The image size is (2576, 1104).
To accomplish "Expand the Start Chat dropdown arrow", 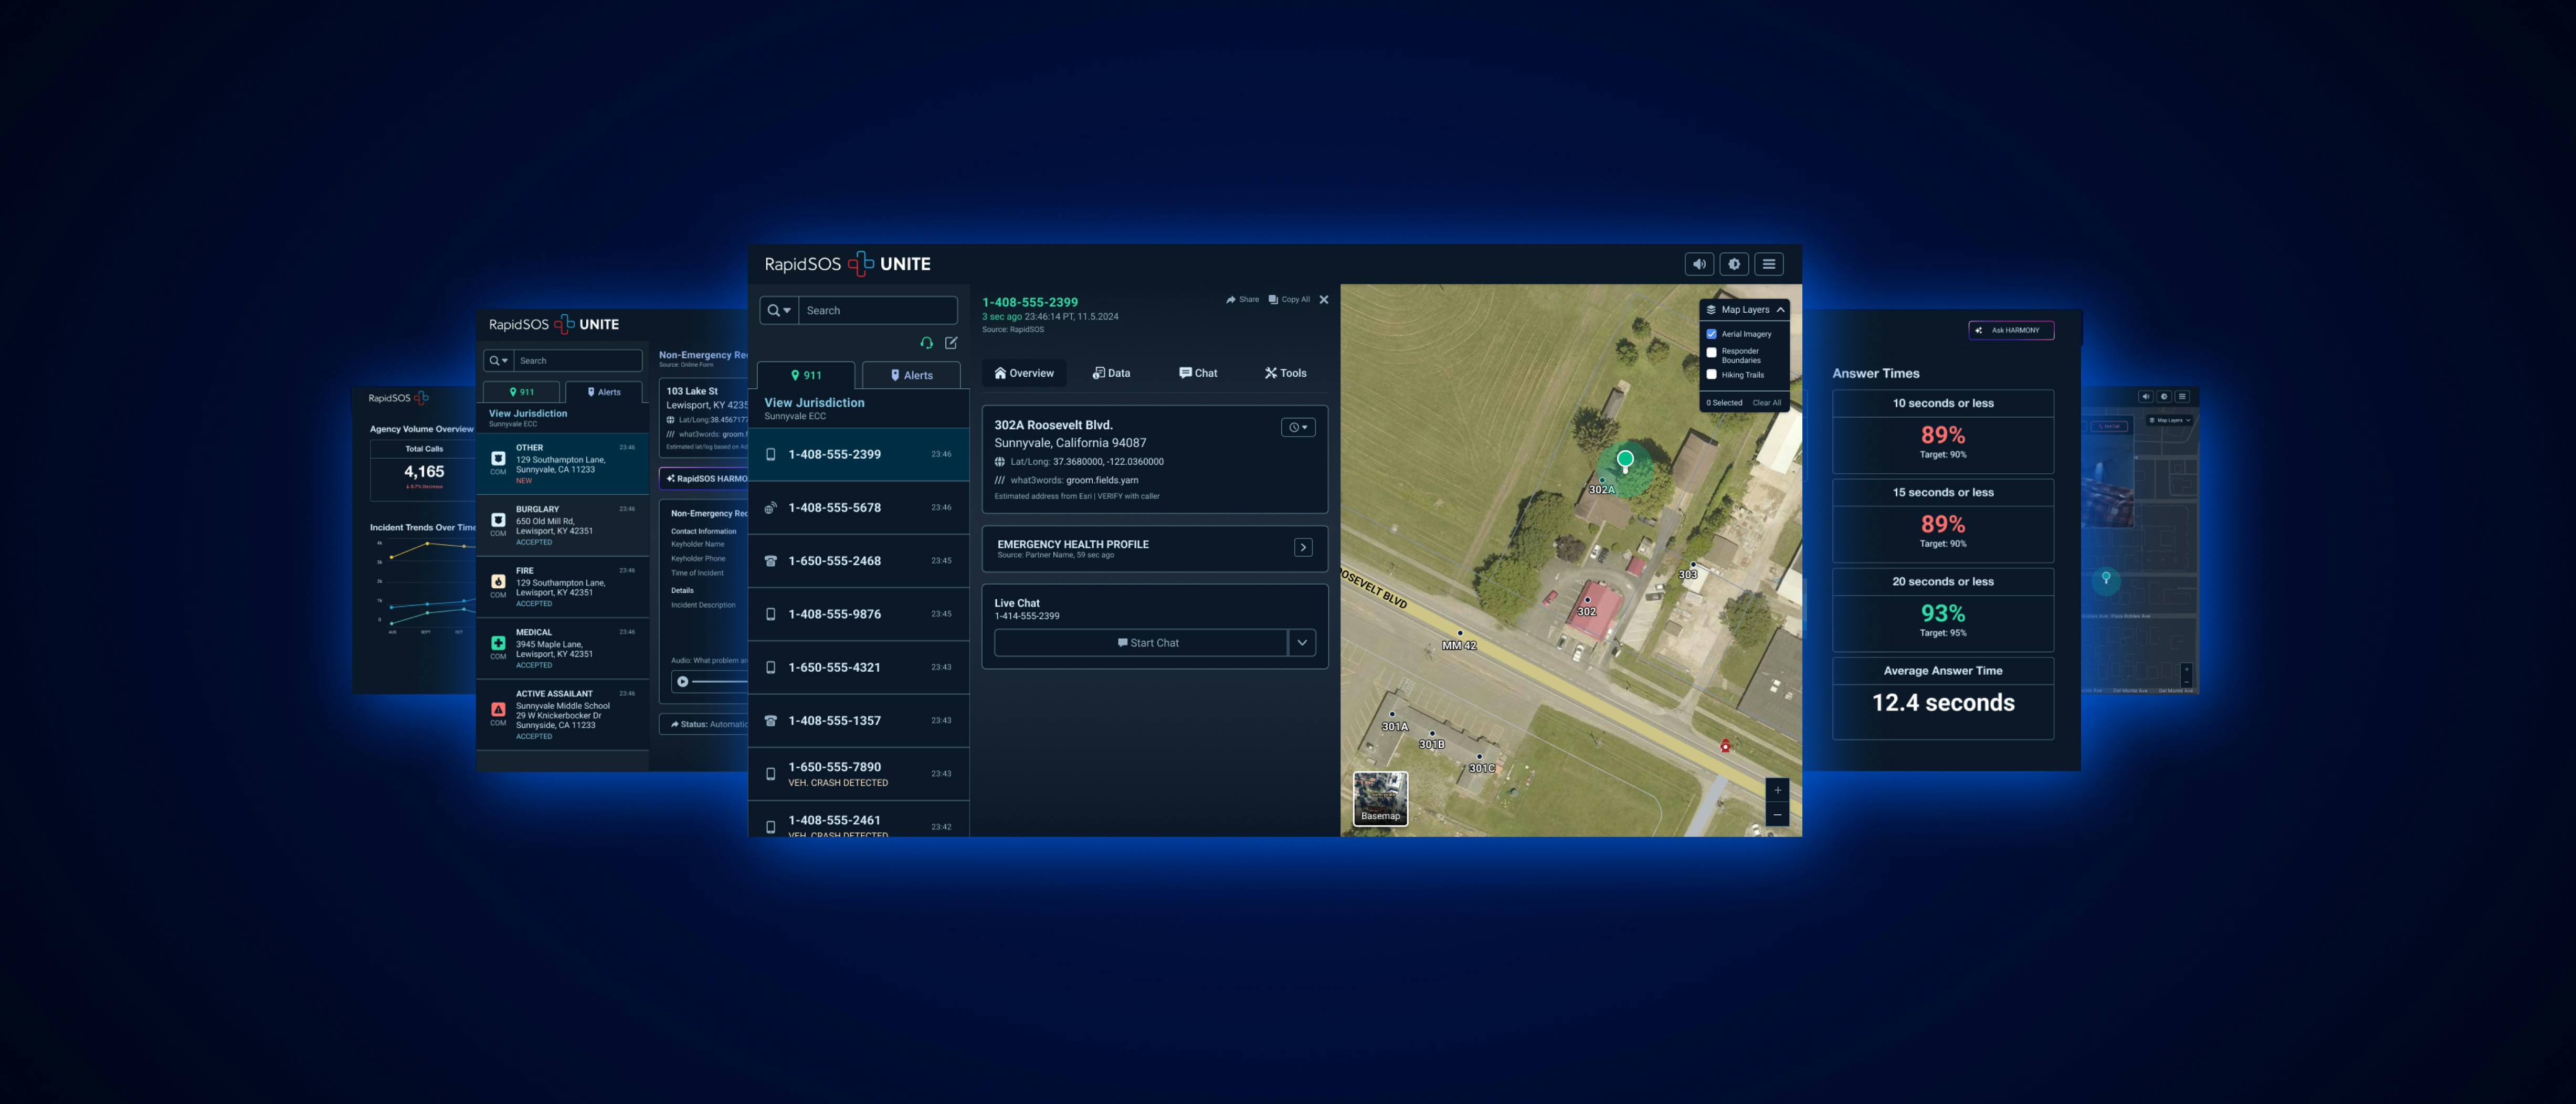I will tap(1302, 642).
